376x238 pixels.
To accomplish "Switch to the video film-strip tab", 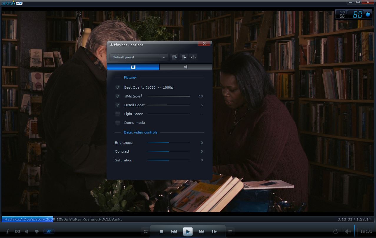I will [x=133, y=67].
